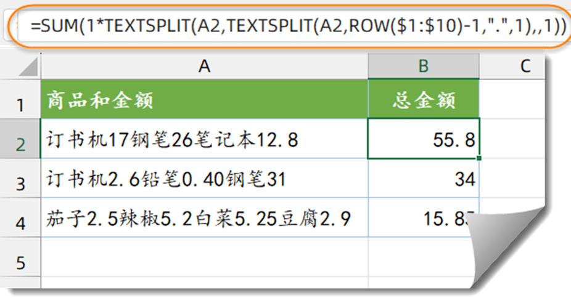Click the 商品和金额 header cell
Image resolution: width=571 pixels, height=298 pixels.
click(x=204, y=100)
